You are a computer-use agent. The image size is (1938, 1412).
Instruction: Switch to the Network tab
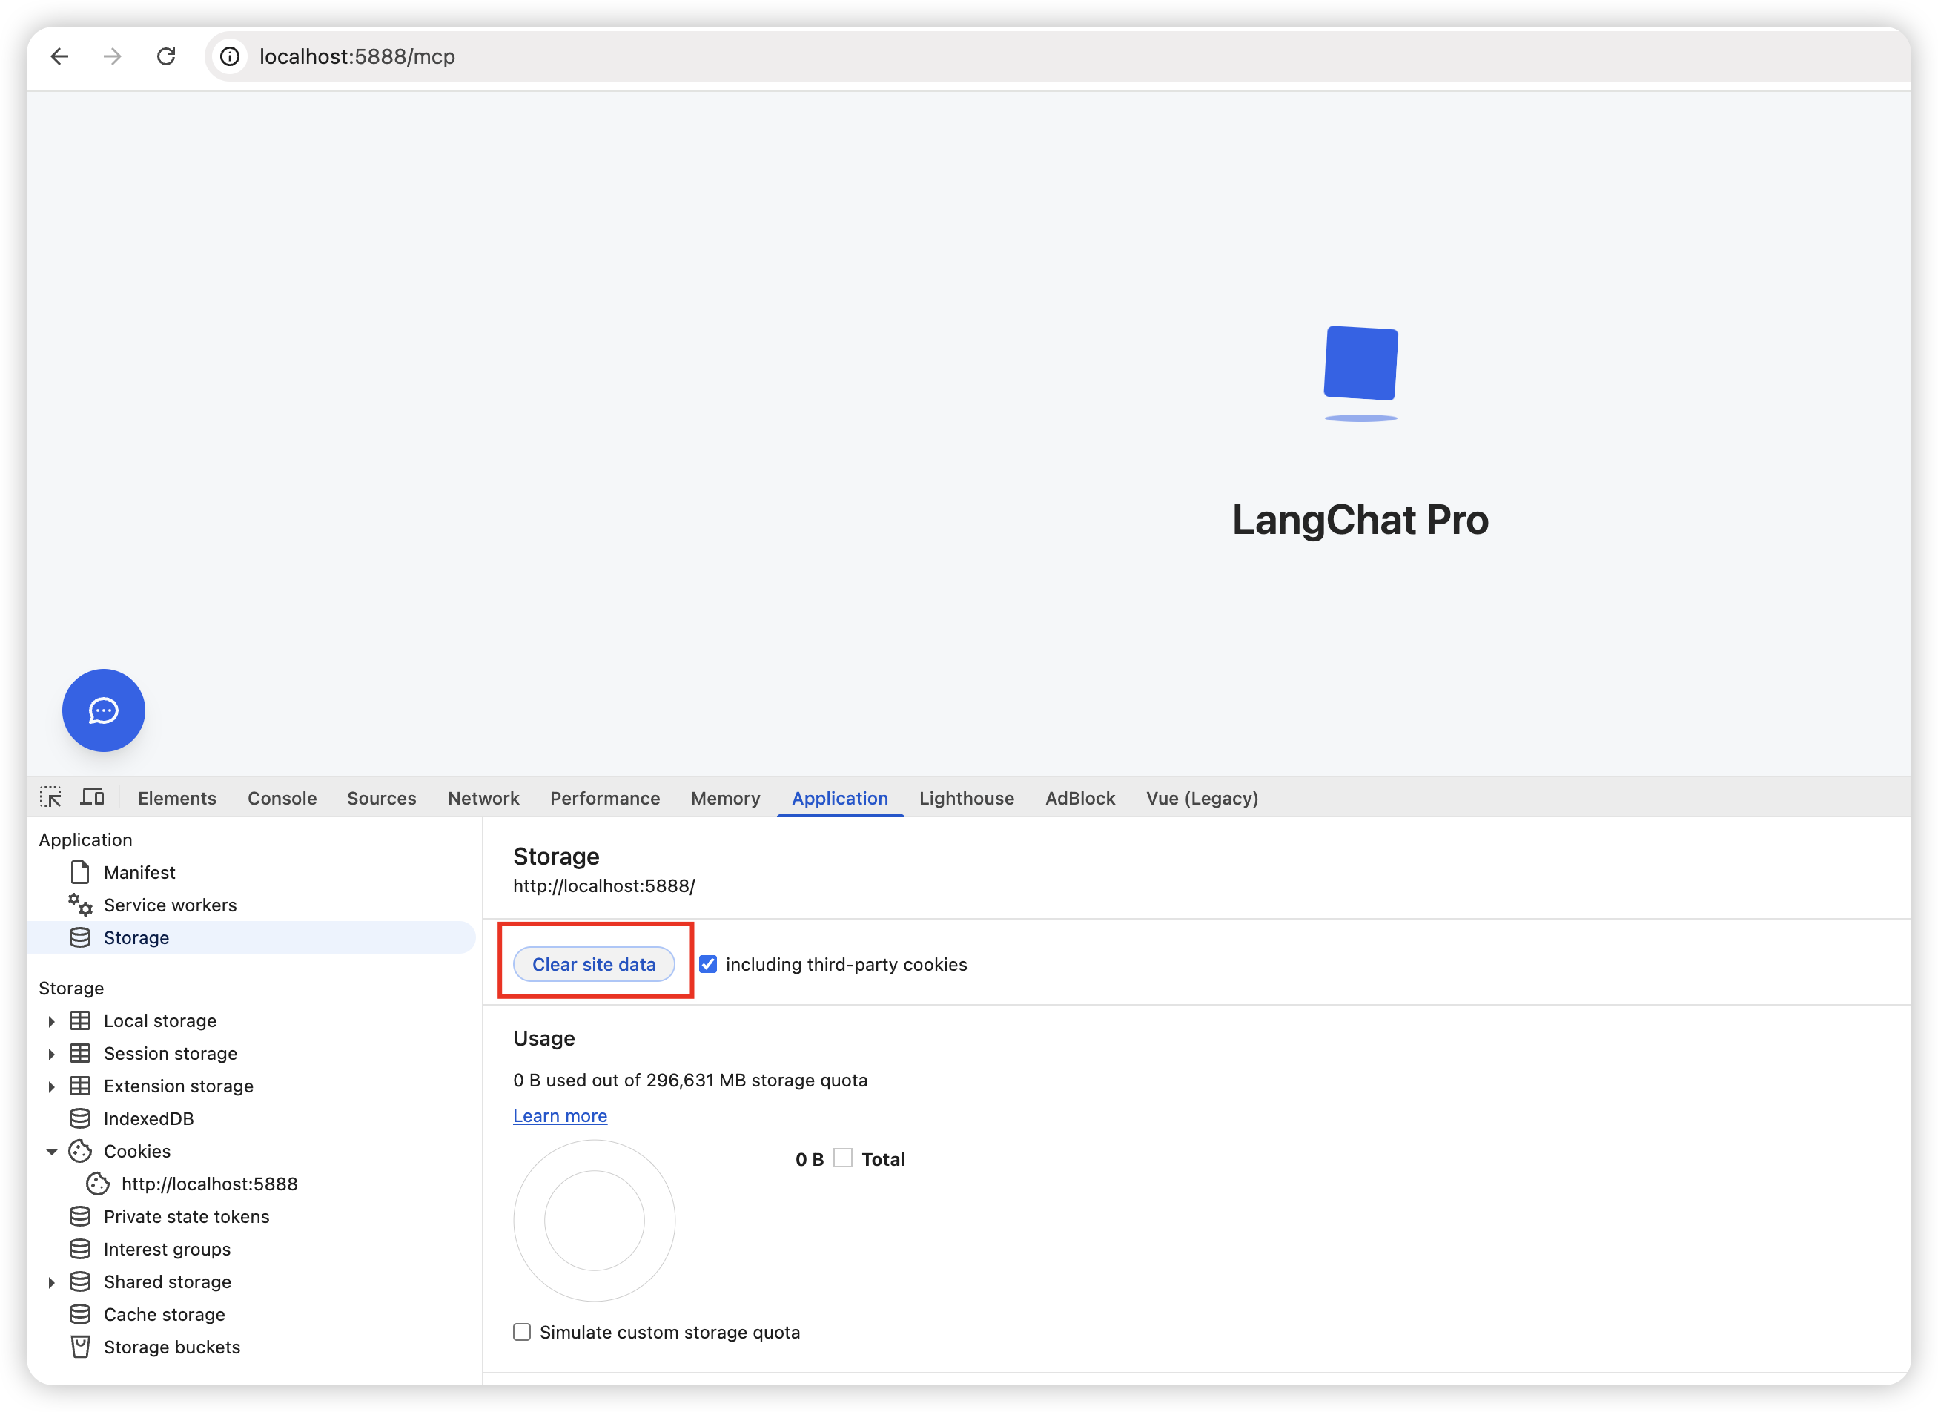pos(483,798)
